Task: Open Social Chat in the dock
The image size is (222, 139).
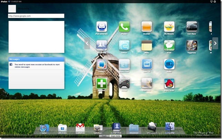Action: (116, 127)
